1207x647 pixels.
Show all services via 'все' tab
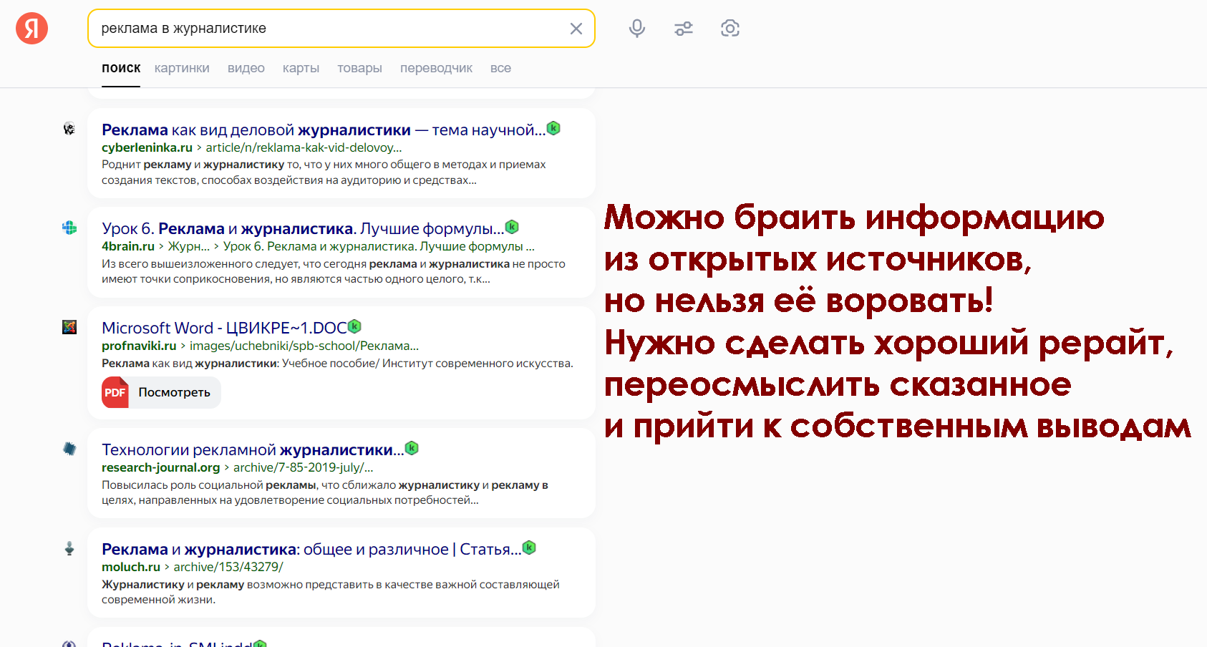coord(500,68)
